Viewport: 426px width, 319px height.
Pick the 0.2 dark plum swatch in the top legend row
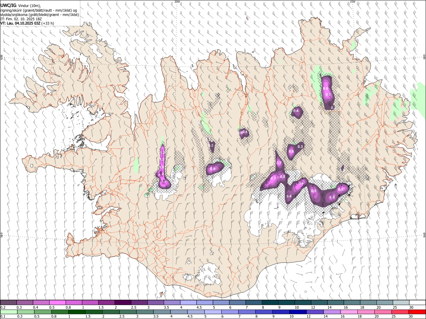8,303
